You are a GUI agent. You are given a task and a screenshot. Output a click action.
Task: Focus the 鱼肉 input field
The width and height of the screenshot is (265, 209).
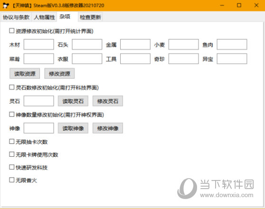232,45
